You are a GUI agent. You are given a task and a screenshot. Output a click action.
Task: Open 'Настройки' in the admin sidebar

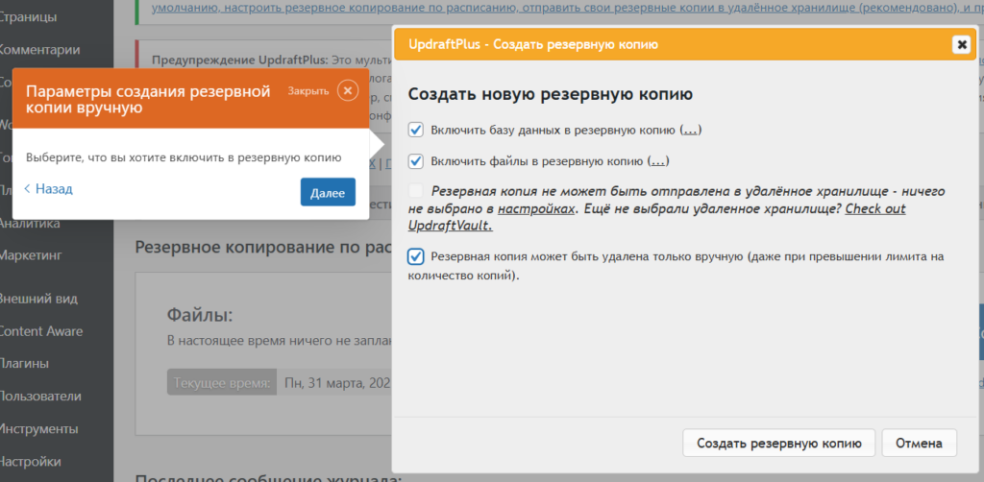point(30,462)
